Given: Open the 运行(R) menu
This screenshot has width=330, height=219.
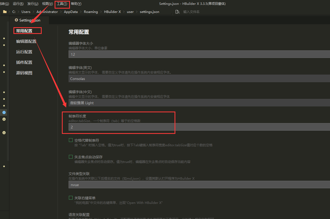Looking at the screenshot, I should coord(18,4).
